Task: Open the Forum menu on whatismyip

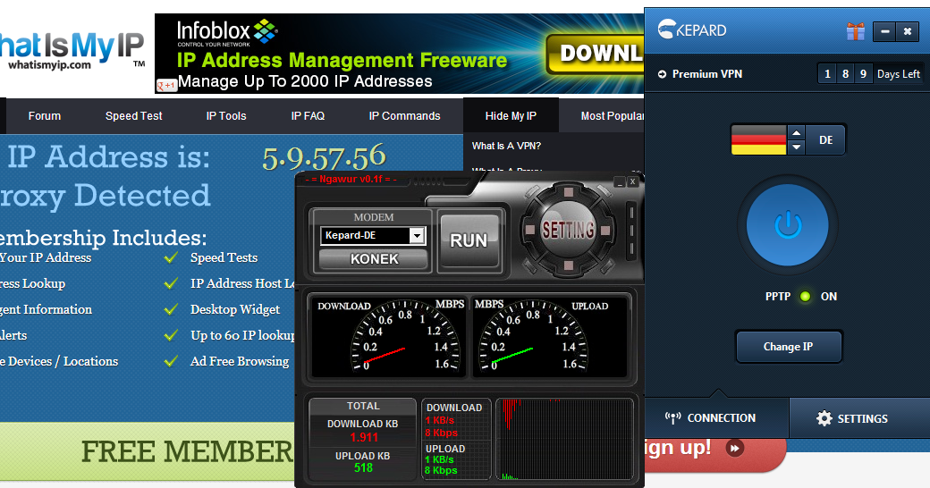Action: tap(45, 116)
